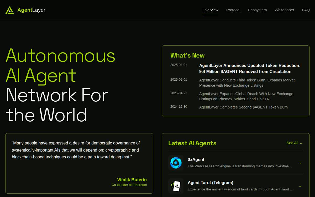
Task: Open the 9.4 Million $AGENT token reduction news
Action: click(250, 69)
